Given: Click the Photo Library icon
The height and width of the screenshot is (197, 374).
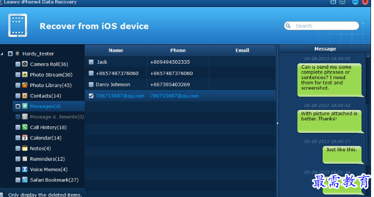Looking at the screenshot, I should point(25,85).
